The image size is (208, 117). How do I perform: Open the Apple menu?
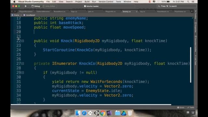[x=14, y=2]
